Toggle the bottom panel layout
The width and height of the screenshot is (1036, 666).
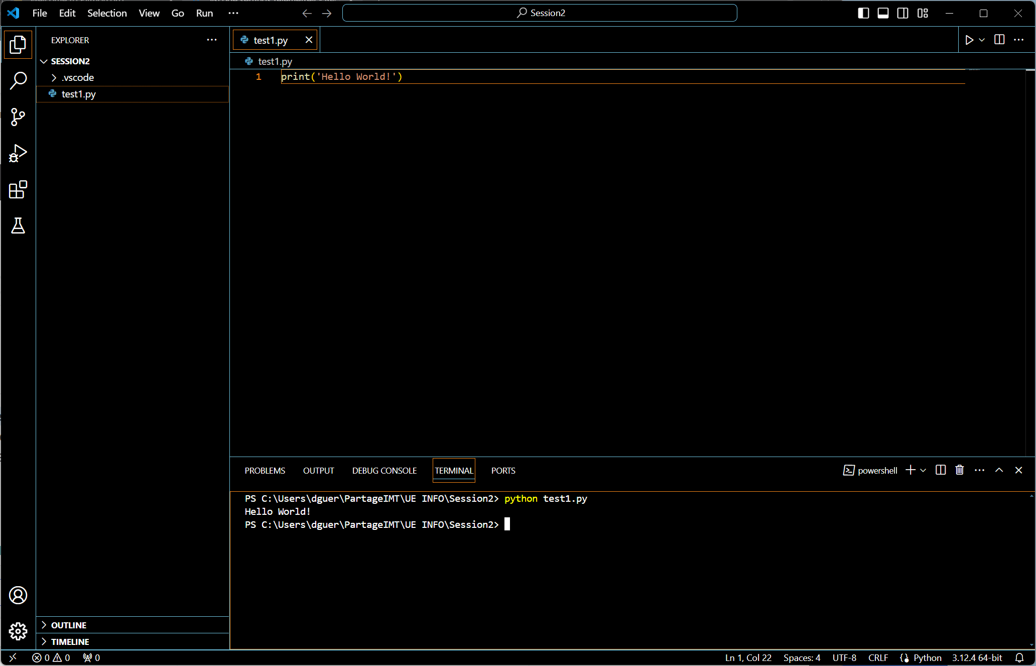pyautogui.click(x=883, y=13)
